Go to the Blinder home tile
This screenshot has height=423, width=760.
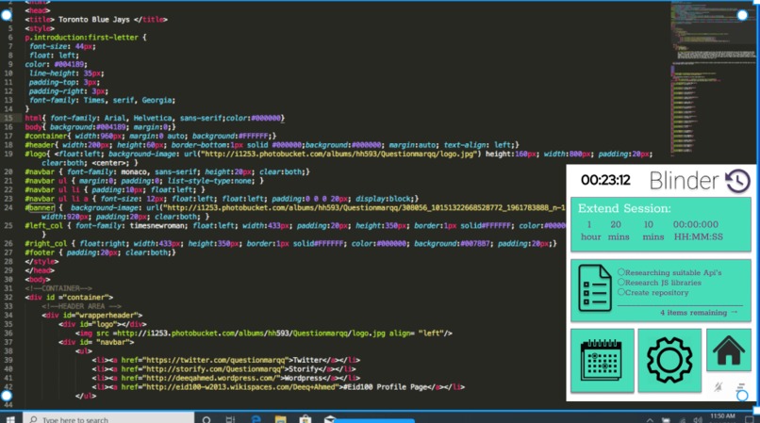[729, 350]
